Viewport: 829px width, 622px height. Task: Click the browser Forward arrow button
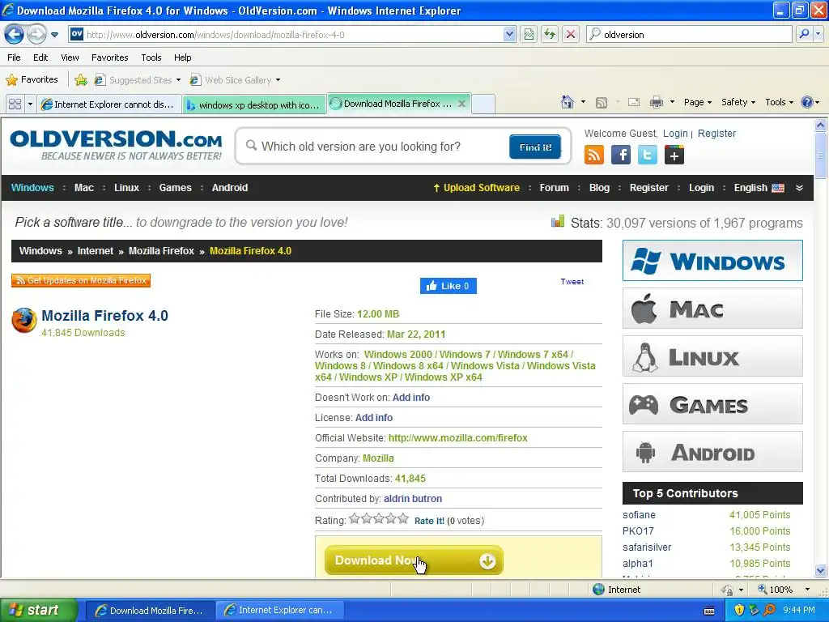[36, 35]
